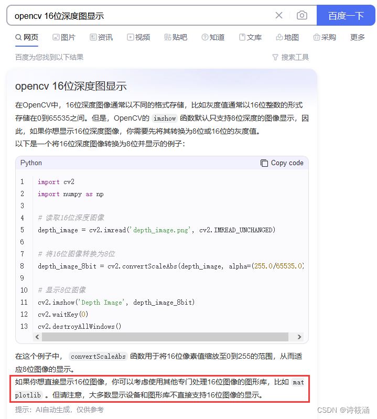The image size is (377, 419).
Task: Open image search camera icon
Action: coord(302,15)
